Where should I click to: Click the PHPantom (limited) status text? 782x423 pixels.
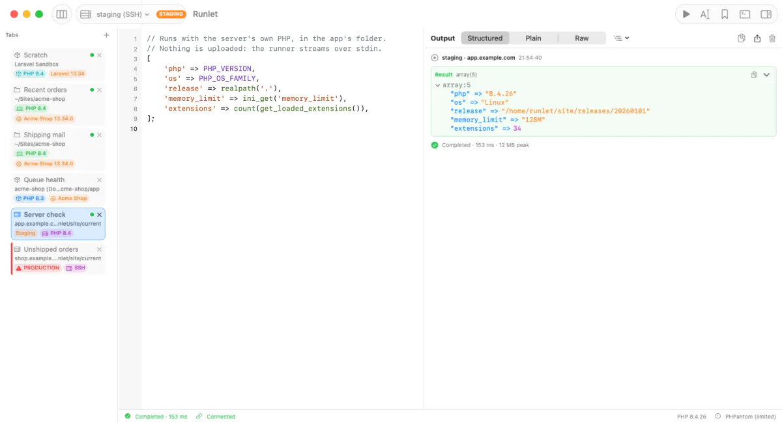coord(750,416)
